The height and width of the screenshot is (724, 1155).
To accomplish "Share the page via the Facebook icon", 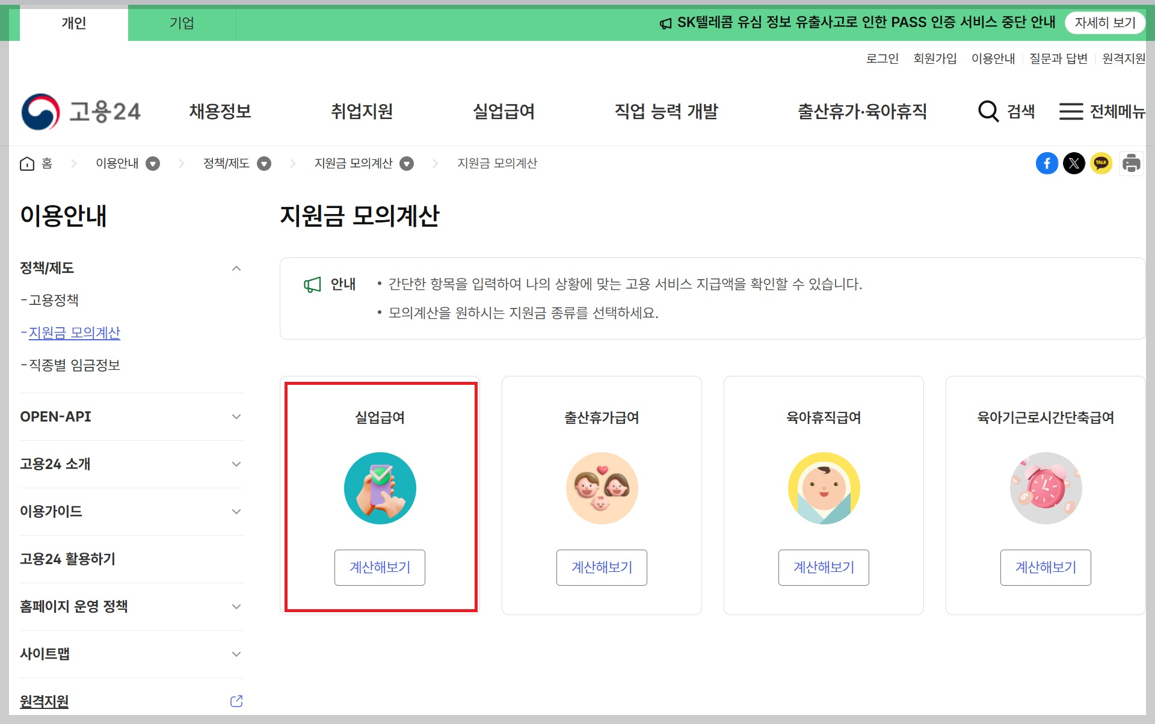I will coord(1047,163).
